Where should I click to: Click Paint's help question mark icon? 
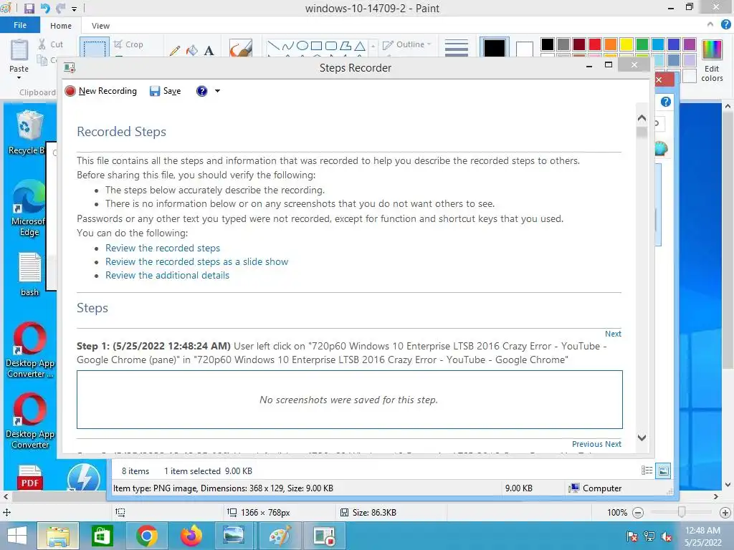[726, 25]
